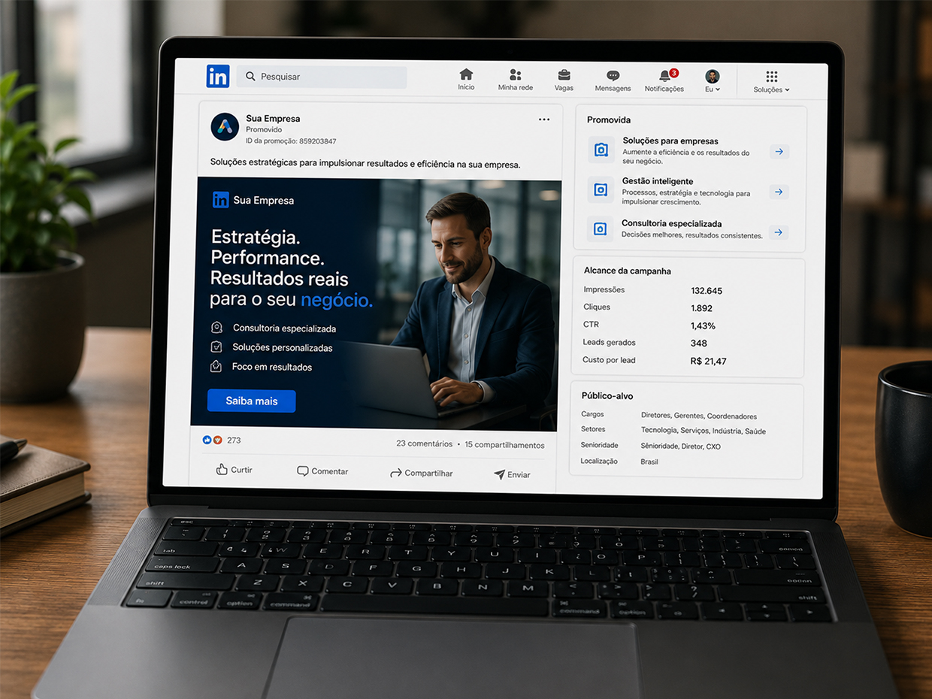Open Notificações with the red badge
The image size is (932, 699).
point(664,81)
